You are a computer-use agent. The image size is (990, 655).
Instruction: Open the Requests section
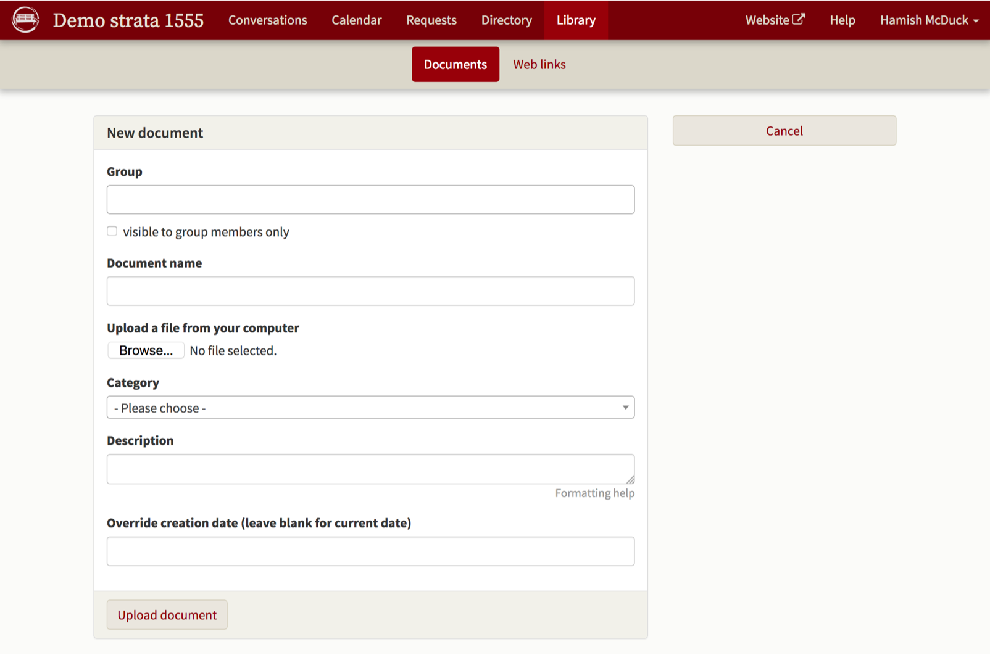tap(431, 20)
